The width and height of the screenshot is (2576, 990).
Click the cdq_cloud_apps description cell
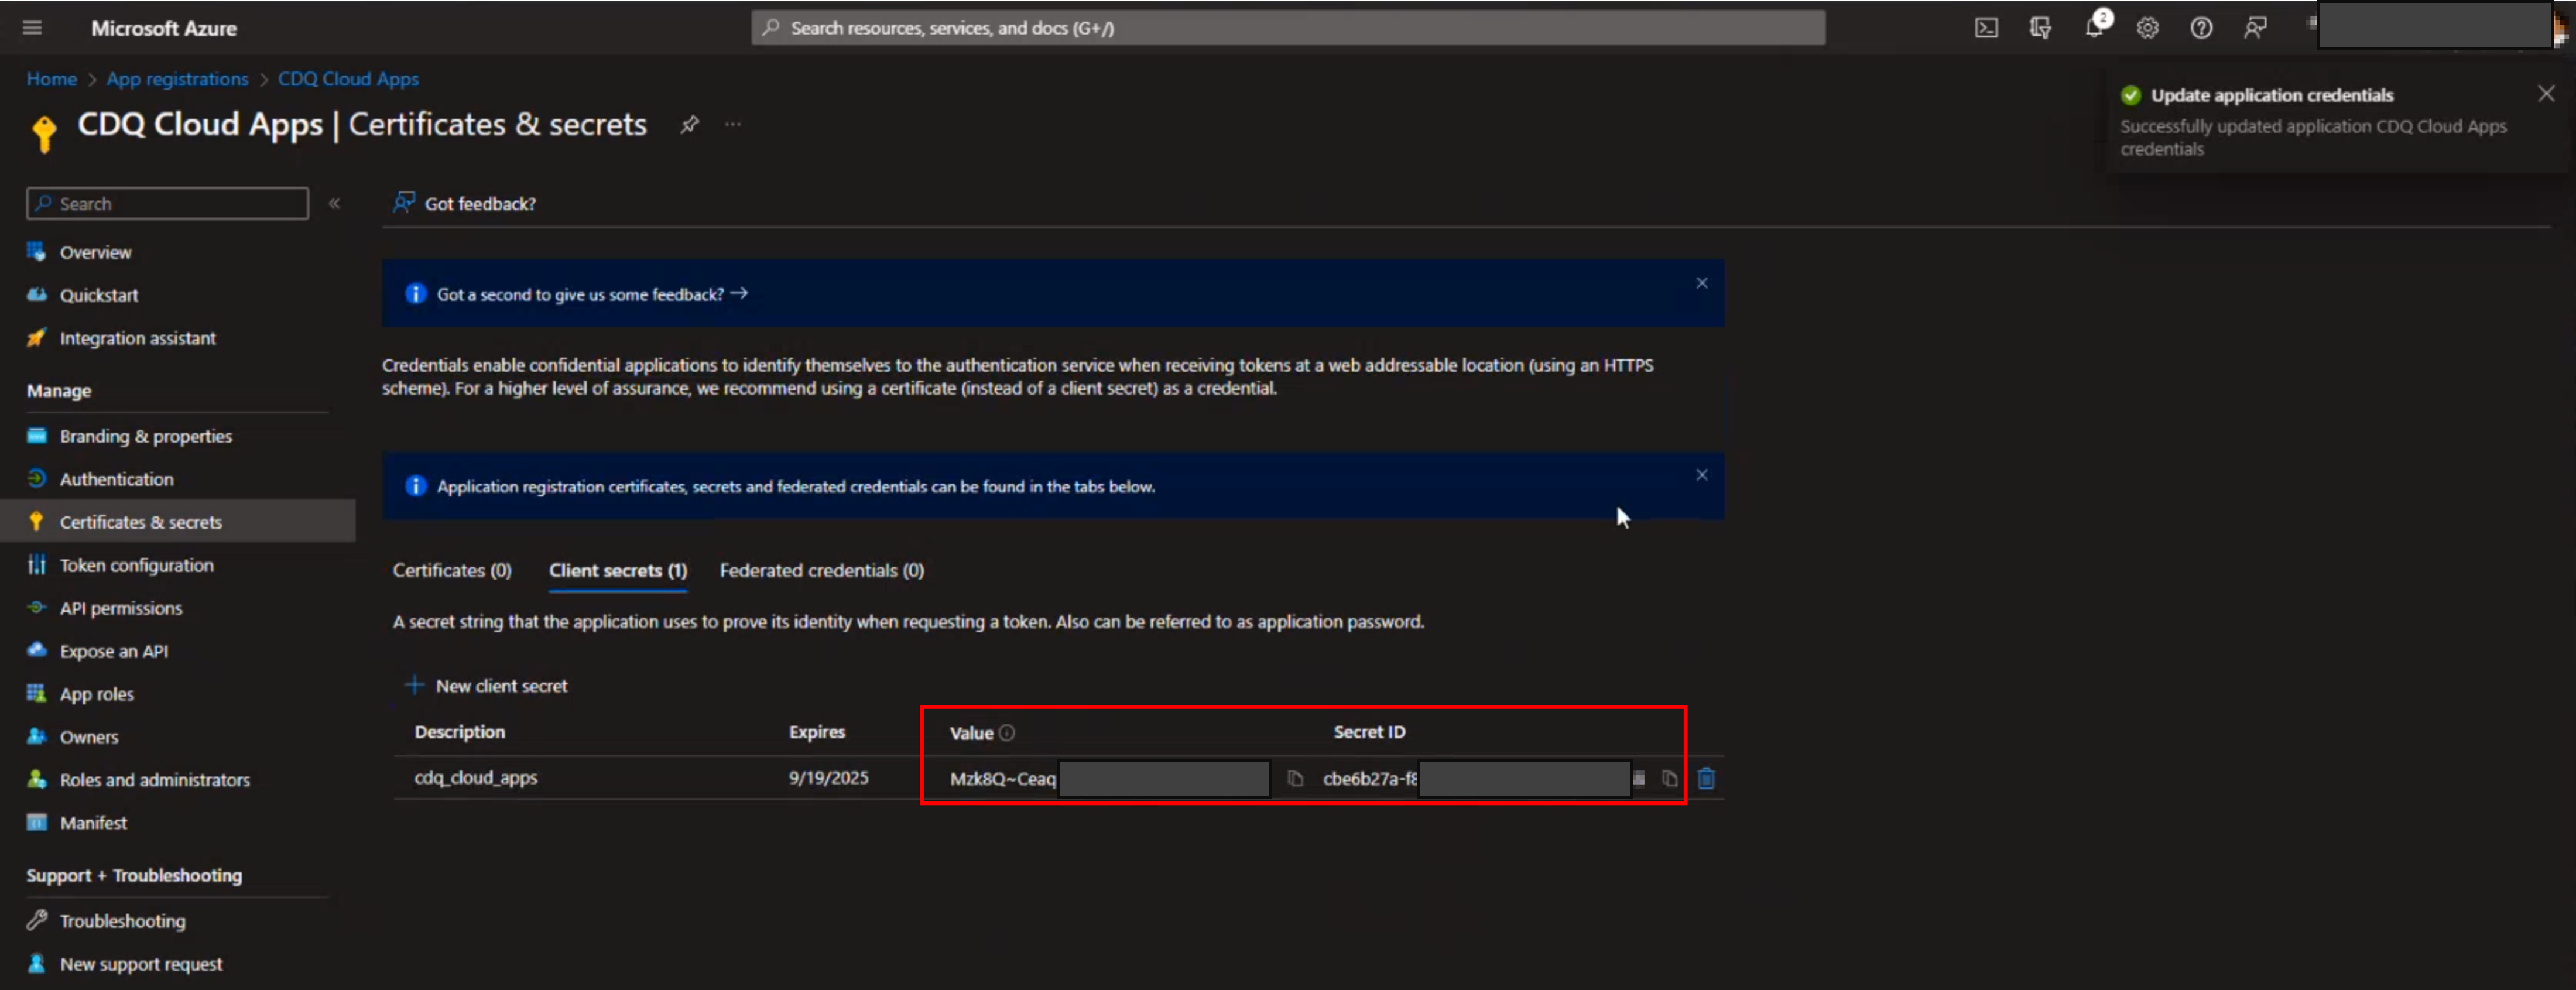pos(476,777)
